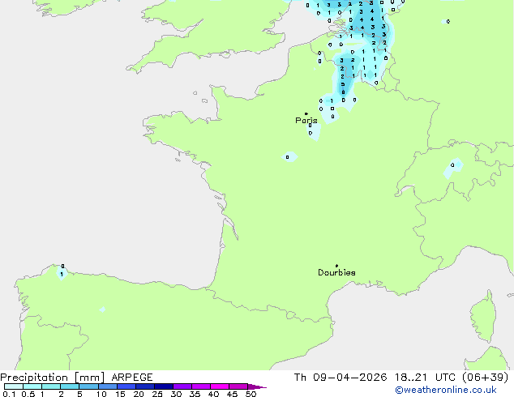Click the small rain cell southwest of Paris
Screen dimensions: 514x397
(288, 156)
